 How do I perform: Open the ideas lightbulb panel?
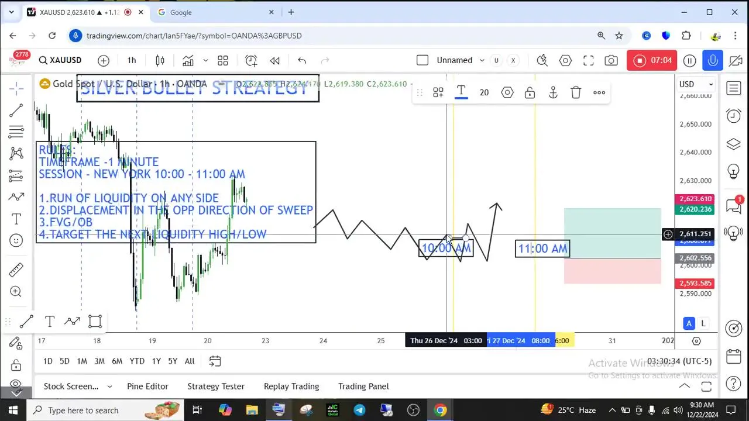[733, 172]
